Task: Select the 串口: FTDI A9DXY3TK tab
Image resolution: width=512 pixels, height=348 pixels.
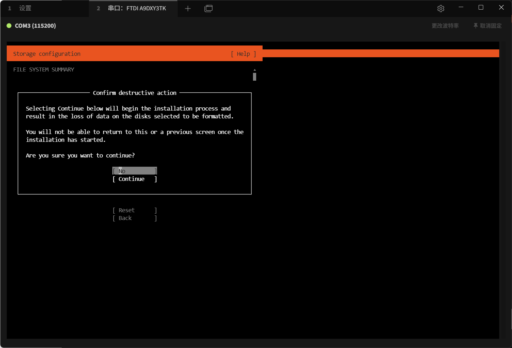Action: point(137,8)
